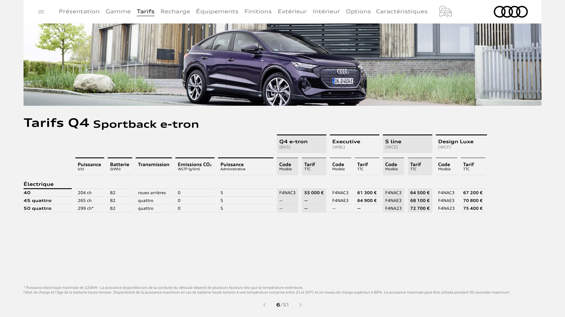The image size is (565, 317).
Task: Click the 299 ch* power value
Action: (x=86, y=208)
